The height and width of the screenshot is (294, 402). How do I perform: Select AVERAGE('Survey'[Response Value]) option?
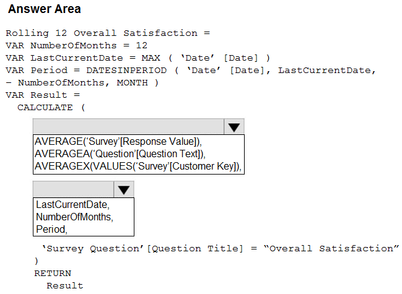coord(118,142)
